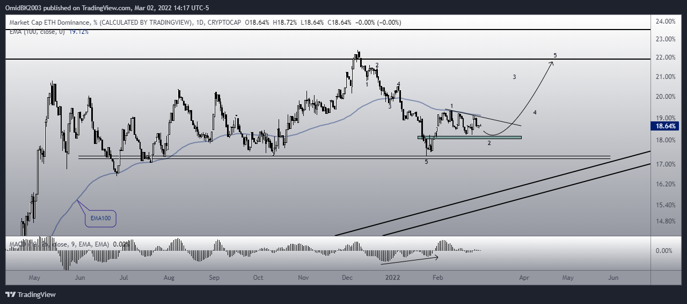Open the EMA (100, close, 0) indicator legend
The width and height of the screenshot is (687, 304).
(x=36, y=32)
